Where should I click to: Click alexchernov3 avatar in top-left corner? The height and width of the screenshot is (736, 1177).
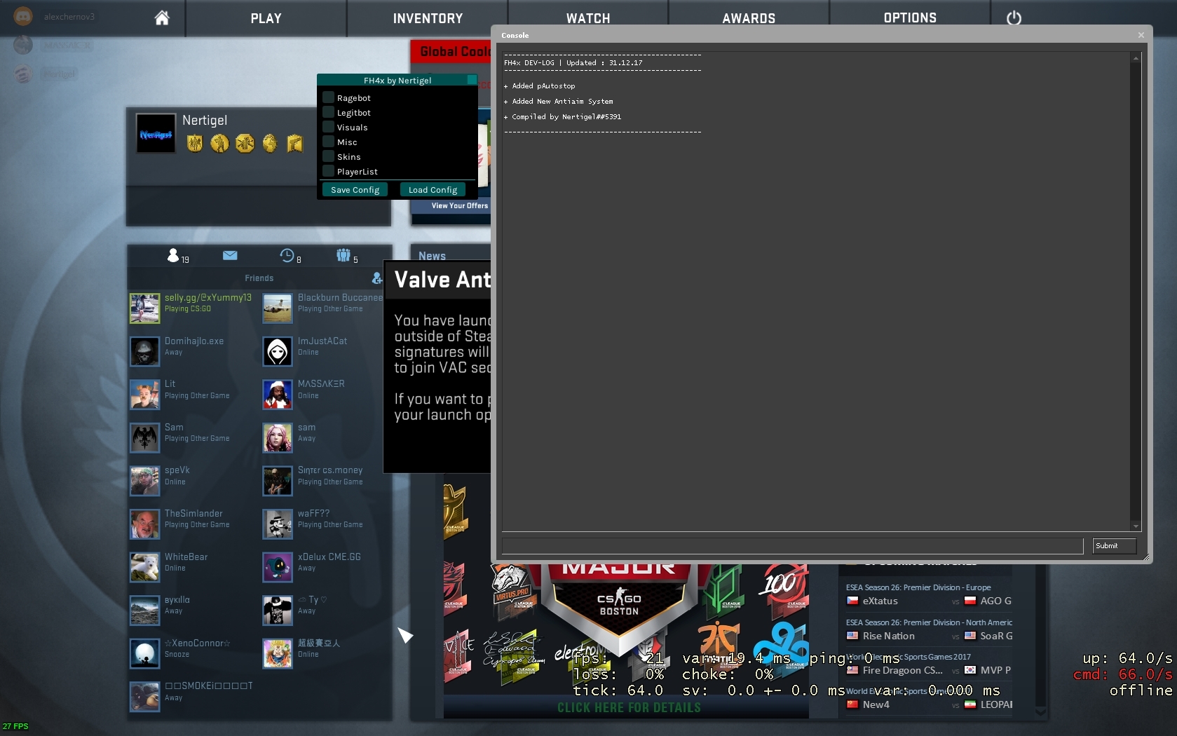coord(23,16)
